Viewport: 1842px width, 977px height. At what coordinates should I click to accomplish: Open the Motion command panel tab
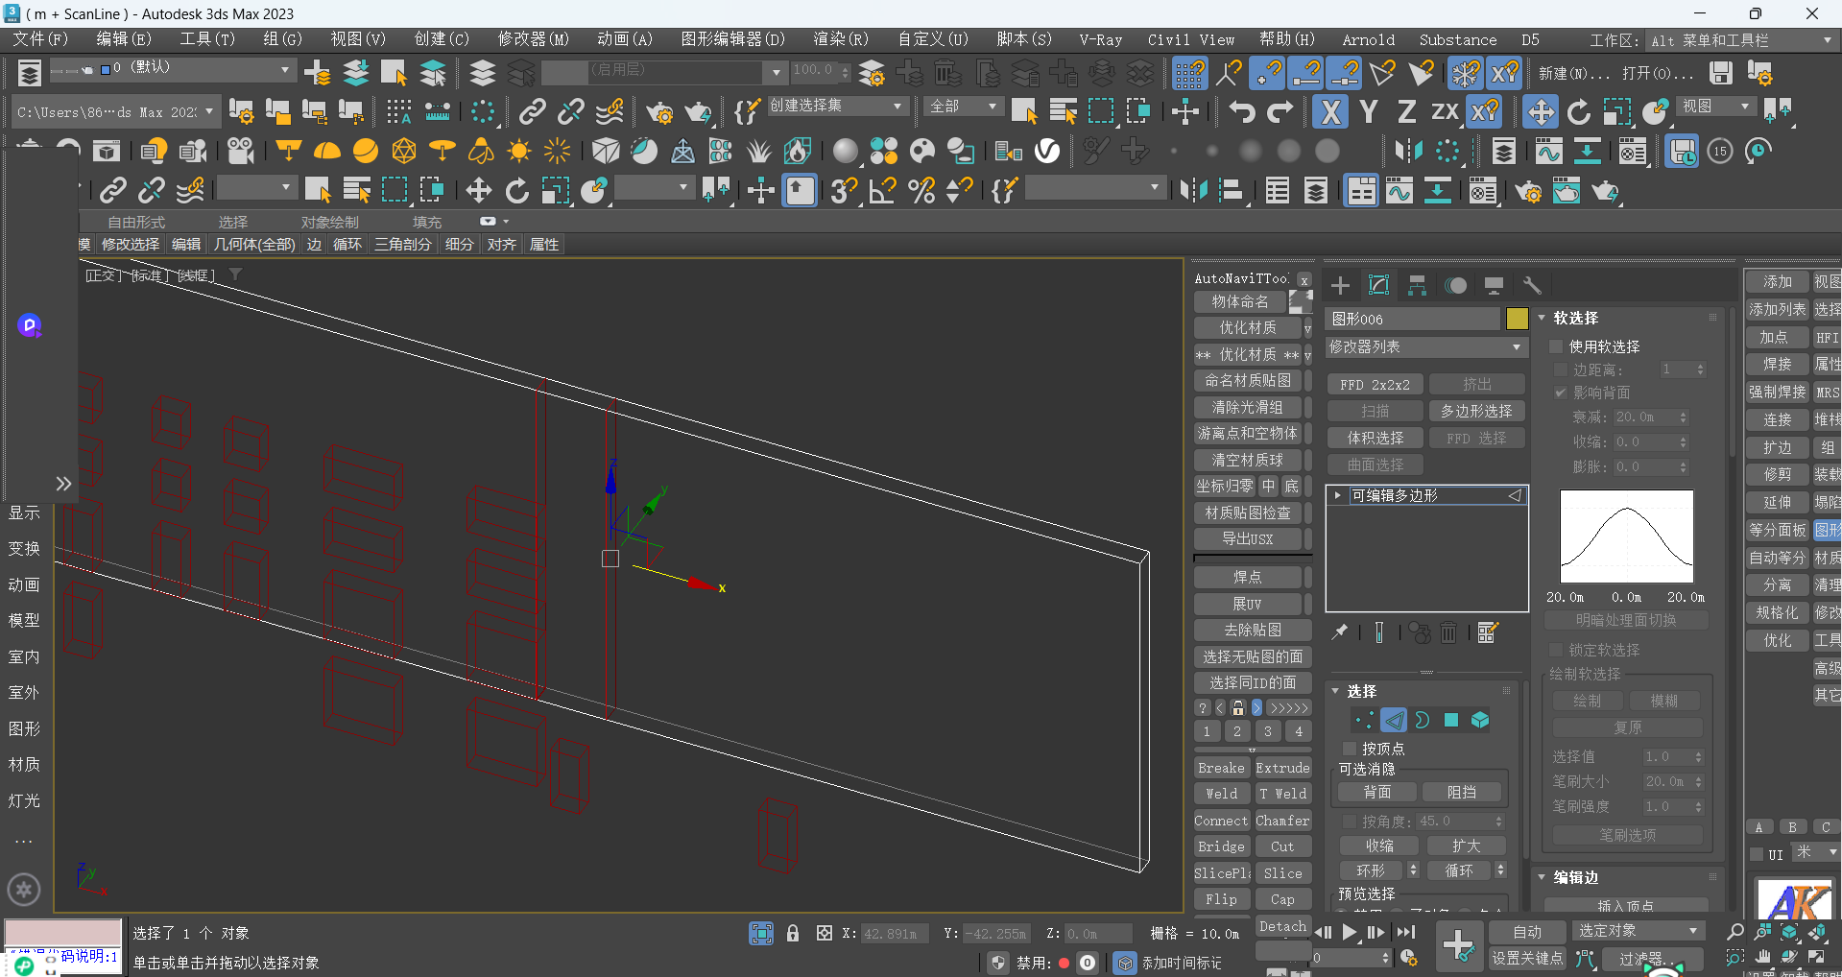(x=1455, y=285)
